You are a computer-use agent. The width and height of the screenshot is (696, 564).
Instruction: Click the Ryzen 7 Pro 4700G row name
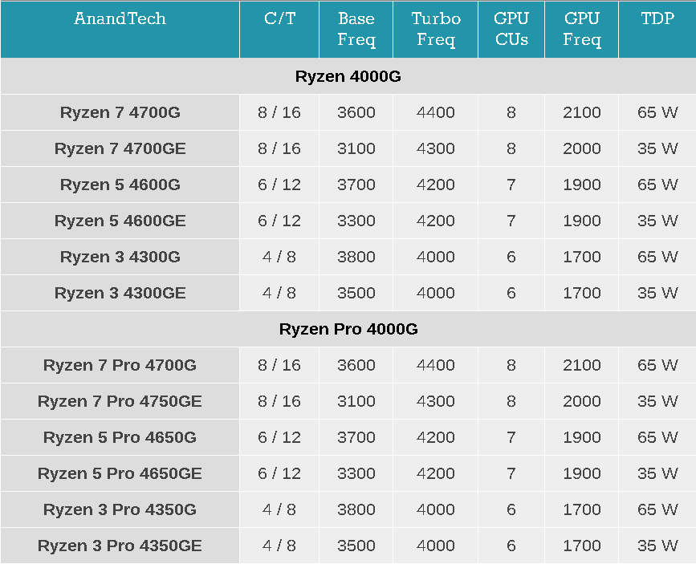pyautogui.click(x=120, y=365)
